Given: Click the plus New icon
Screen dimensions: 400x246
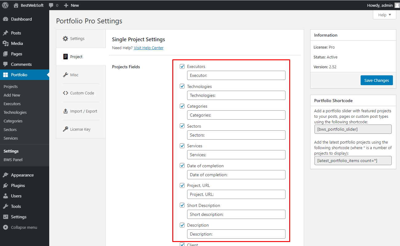Looking at the screenshot, I should [x=66, y=5].
